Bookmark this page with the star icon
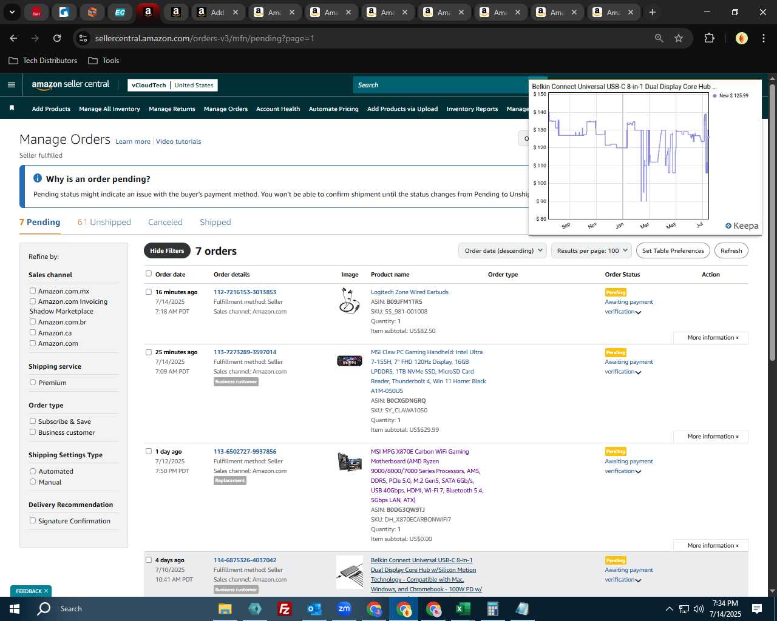This screenshot has width=777, height=621. tap(679, 38)
